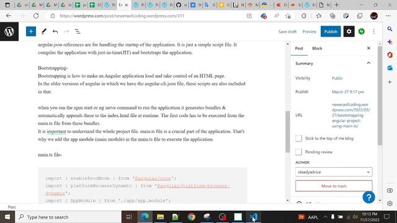Open the browser profile avatar

pyautogui.click(x=374, y=15)
